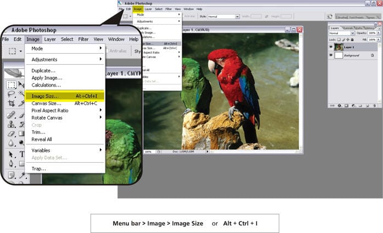The height and width of the screenshot is (233, 383).
Task: Expand the Adjustments submenu
Action: point(100,59)
